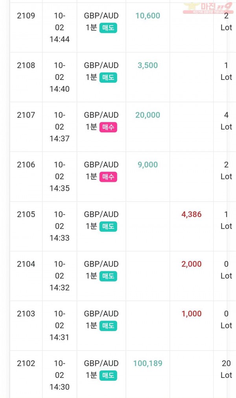Viewport: 236px width, 398px height.
Task: Select order number 2109
Action: 26,16
